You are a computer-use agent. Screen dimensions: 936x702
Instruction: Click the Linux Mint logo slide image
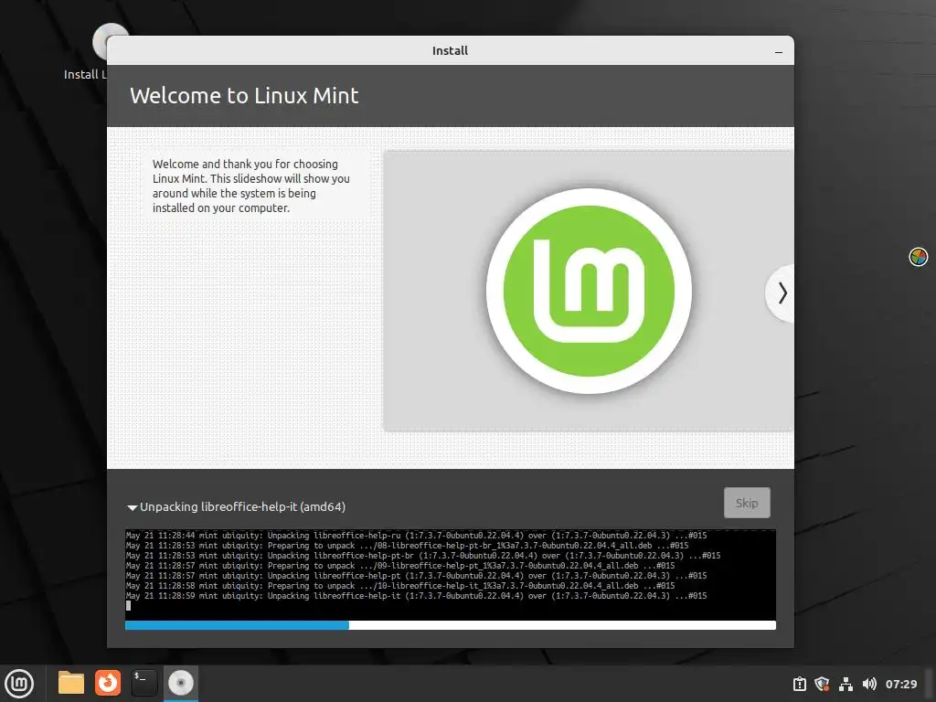(x=589, y=292)
